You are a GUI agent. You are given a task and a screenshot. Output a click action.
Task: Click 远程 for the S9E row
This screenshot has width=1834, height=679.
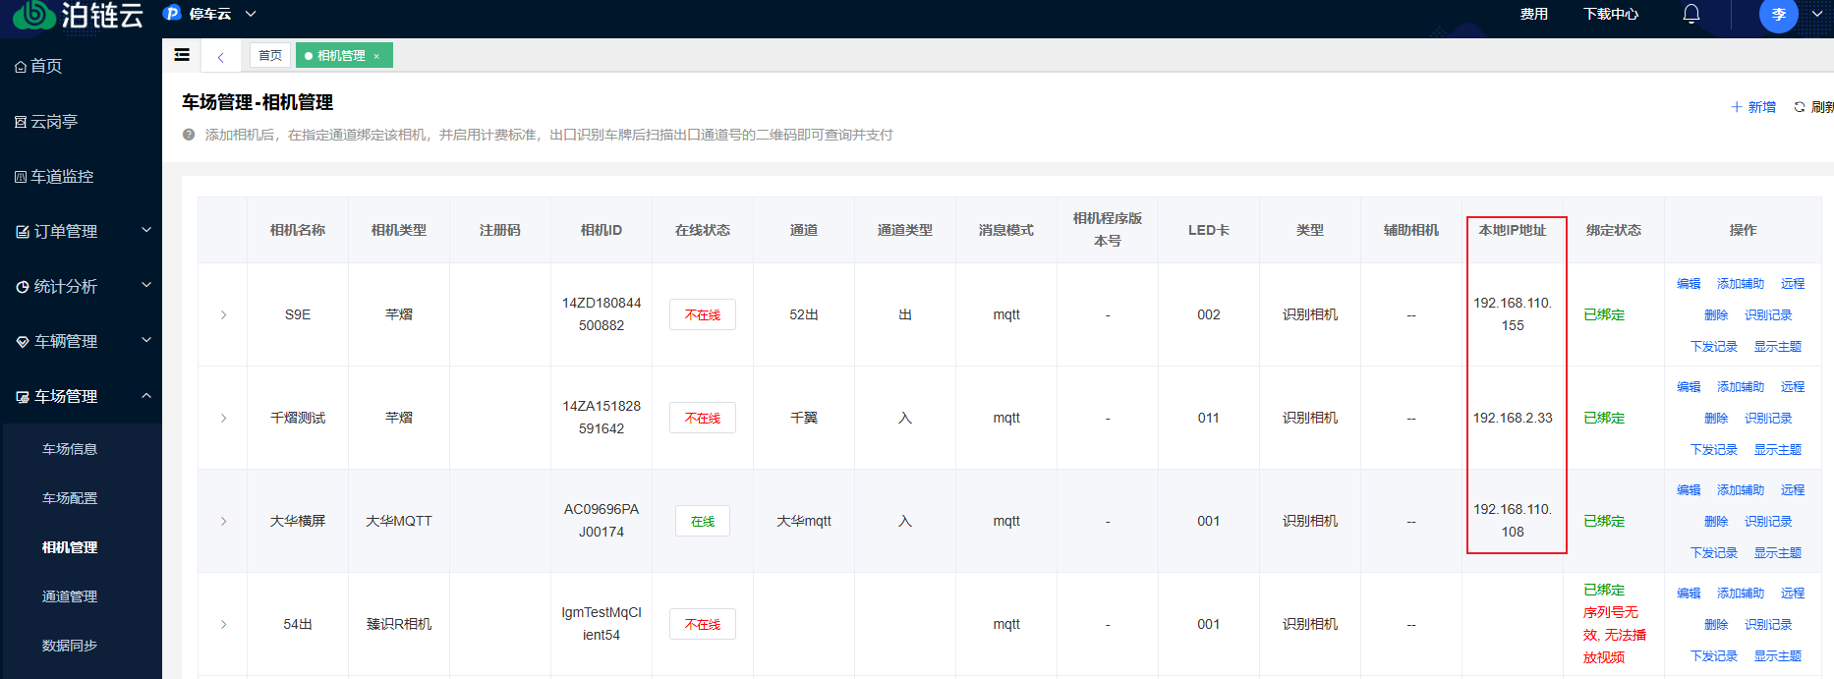1793,284
